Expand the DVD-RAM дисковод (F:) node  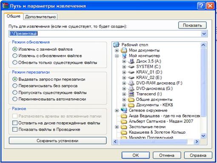pos(124,83)
